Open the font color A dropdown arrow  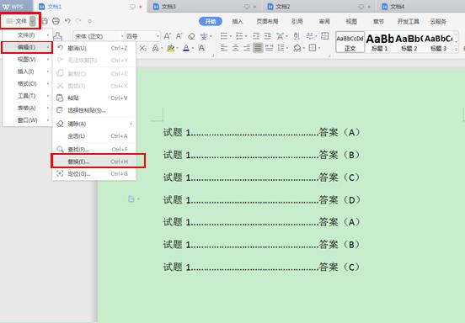point(193,48)
